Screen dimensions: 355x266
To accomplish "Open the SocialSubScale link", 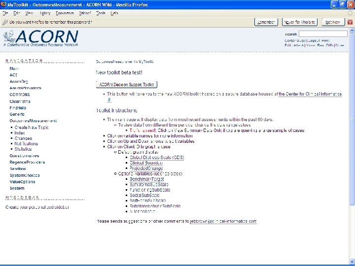I will (144, 196).
